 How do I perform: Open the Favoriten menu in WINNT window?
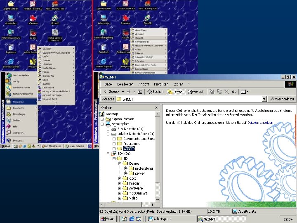pos(161,84)
